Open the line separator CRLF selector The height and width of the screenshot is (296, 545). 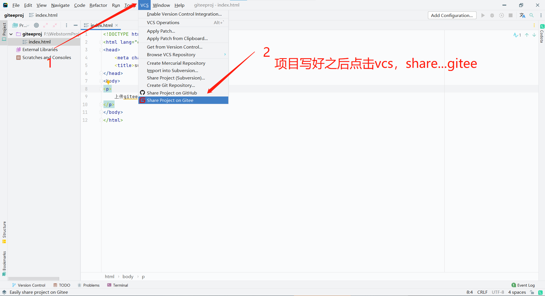tap(482, 292)
